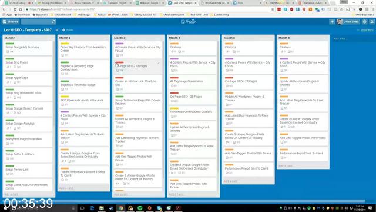Click the Task View taskbar icon
Image resolution: width=376 pixels, height=212 pixels.
[82, 208]
